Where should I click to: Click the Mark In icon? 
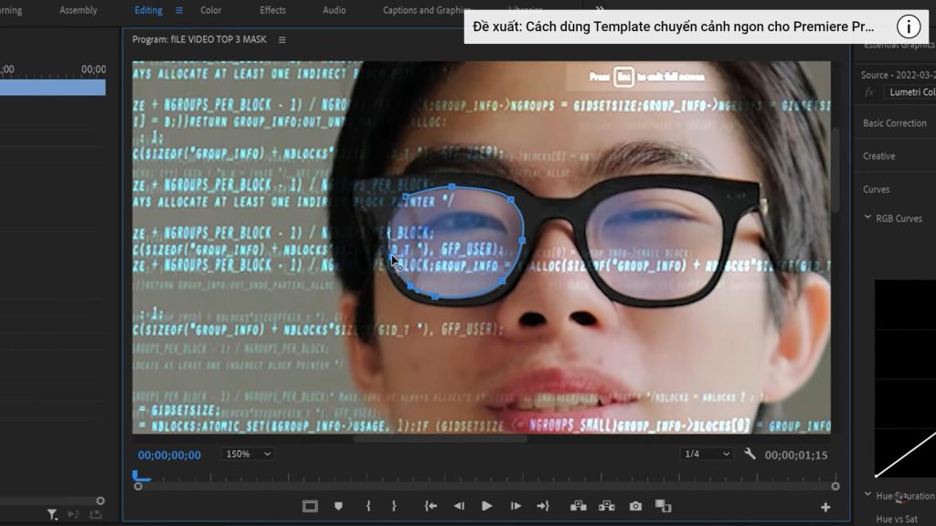pos(367,505)
